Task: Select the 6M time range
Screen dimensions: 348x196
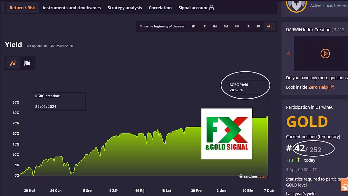Action: 237,26
